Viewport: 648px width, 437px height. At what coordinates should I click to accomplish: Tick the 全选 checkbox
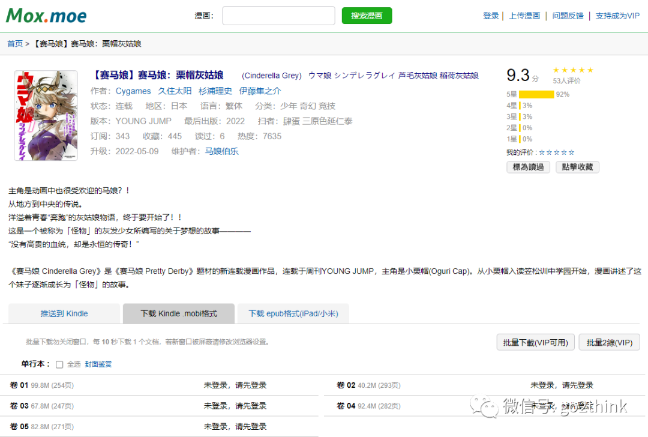(x=59, y=364)
